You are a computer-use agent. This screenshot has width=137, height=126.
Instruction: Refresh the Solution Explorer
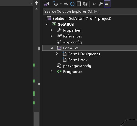[x=72, y=4]
